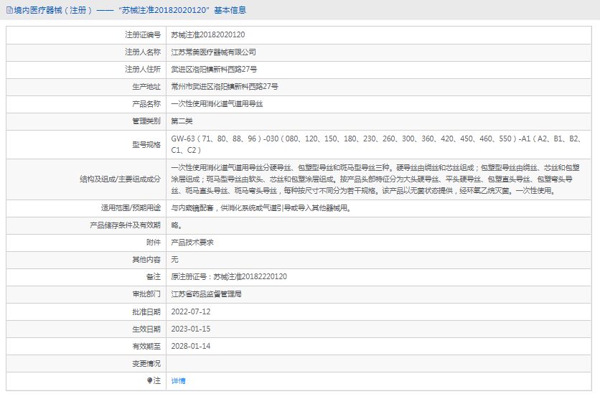Click the 产品储存条件及有效期 label

pos(125,225)
